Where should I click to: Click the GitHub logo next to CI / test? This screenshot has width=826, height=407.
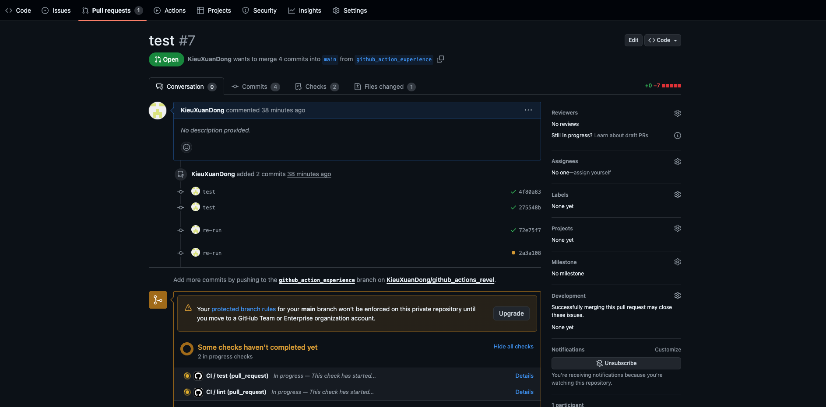click(198, 376)
